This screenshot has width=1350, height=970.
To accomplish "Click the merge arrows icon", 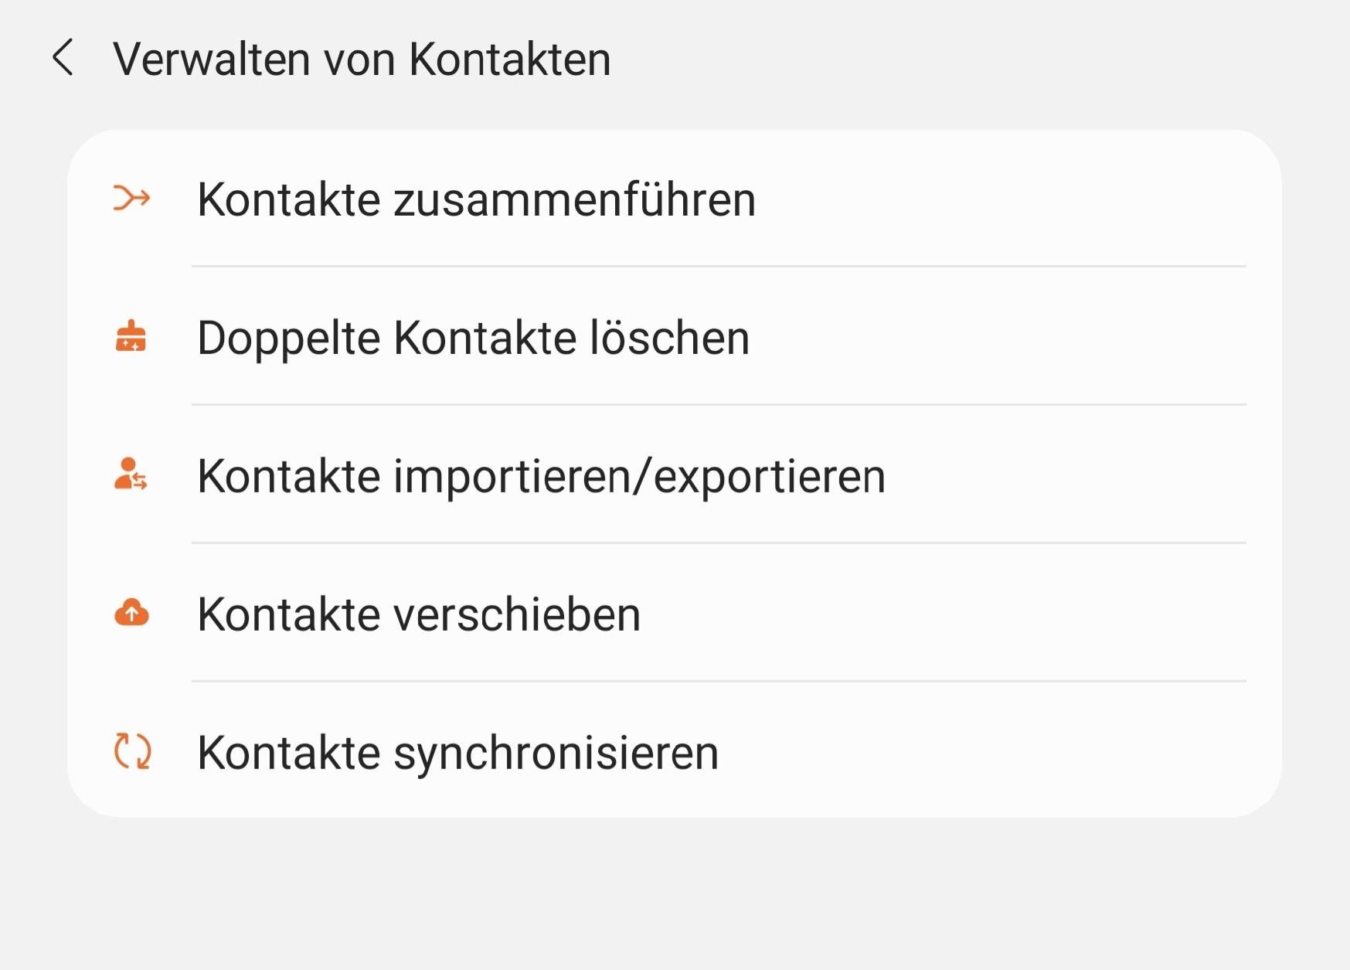I will point(131,199).
